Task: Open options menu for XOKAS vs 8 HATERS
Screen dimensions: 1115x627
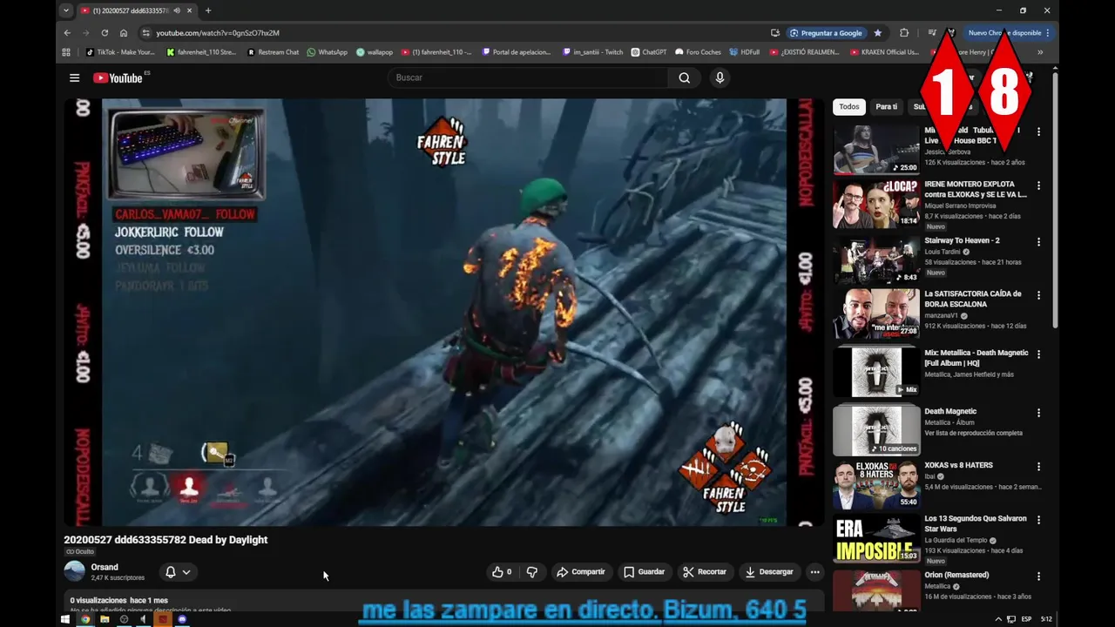Action: [x=1038, y=467]
